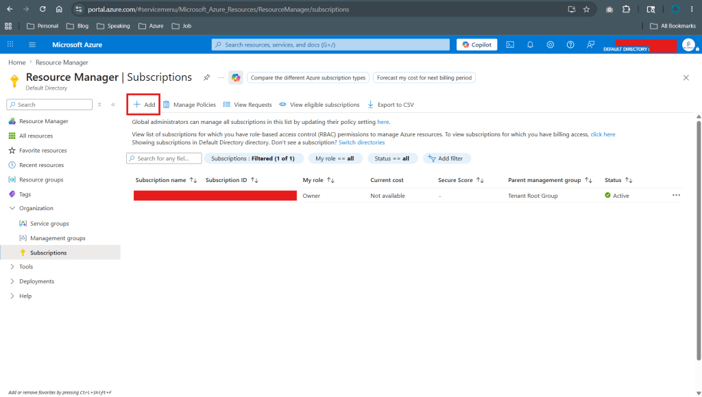Open the help question mark icon
Image resolution: width=702 pixels, height=397 pixels.
(x=570, y=44)
